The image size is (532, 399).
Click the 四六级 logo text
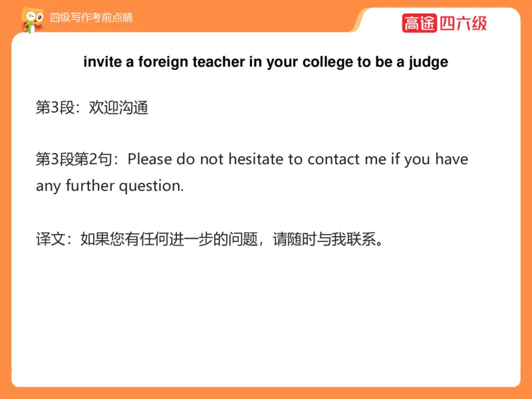464,23
